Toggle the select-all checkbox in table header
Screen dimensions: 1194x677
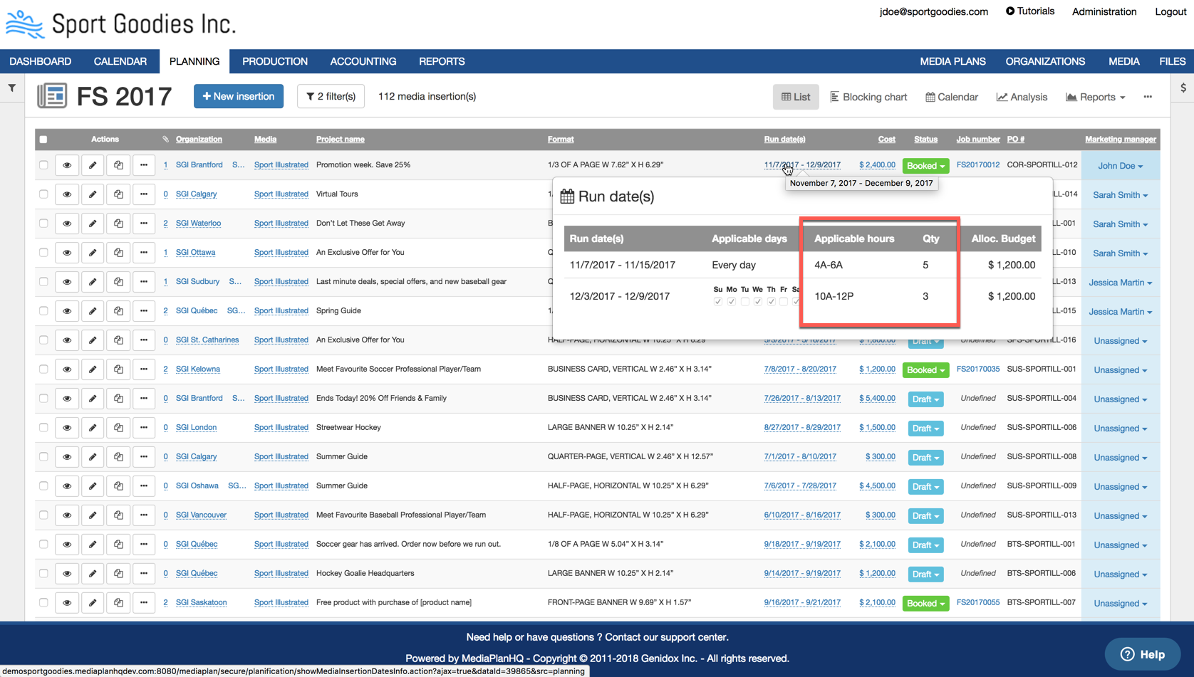pos(43,140)
